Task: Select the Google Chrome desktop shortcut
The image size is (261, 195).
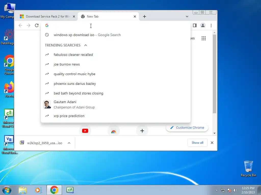Action: click(x=9, y=65)
